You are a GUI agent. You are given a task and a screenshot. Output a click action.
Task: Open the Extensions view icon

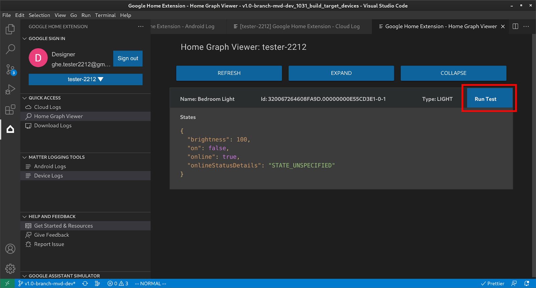click(10, 109)
